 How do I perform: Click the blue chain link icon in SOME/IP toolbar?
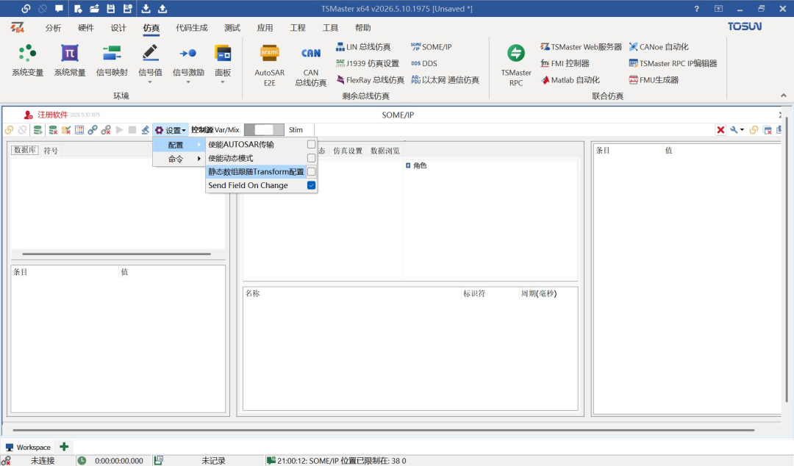click(92, 130)
